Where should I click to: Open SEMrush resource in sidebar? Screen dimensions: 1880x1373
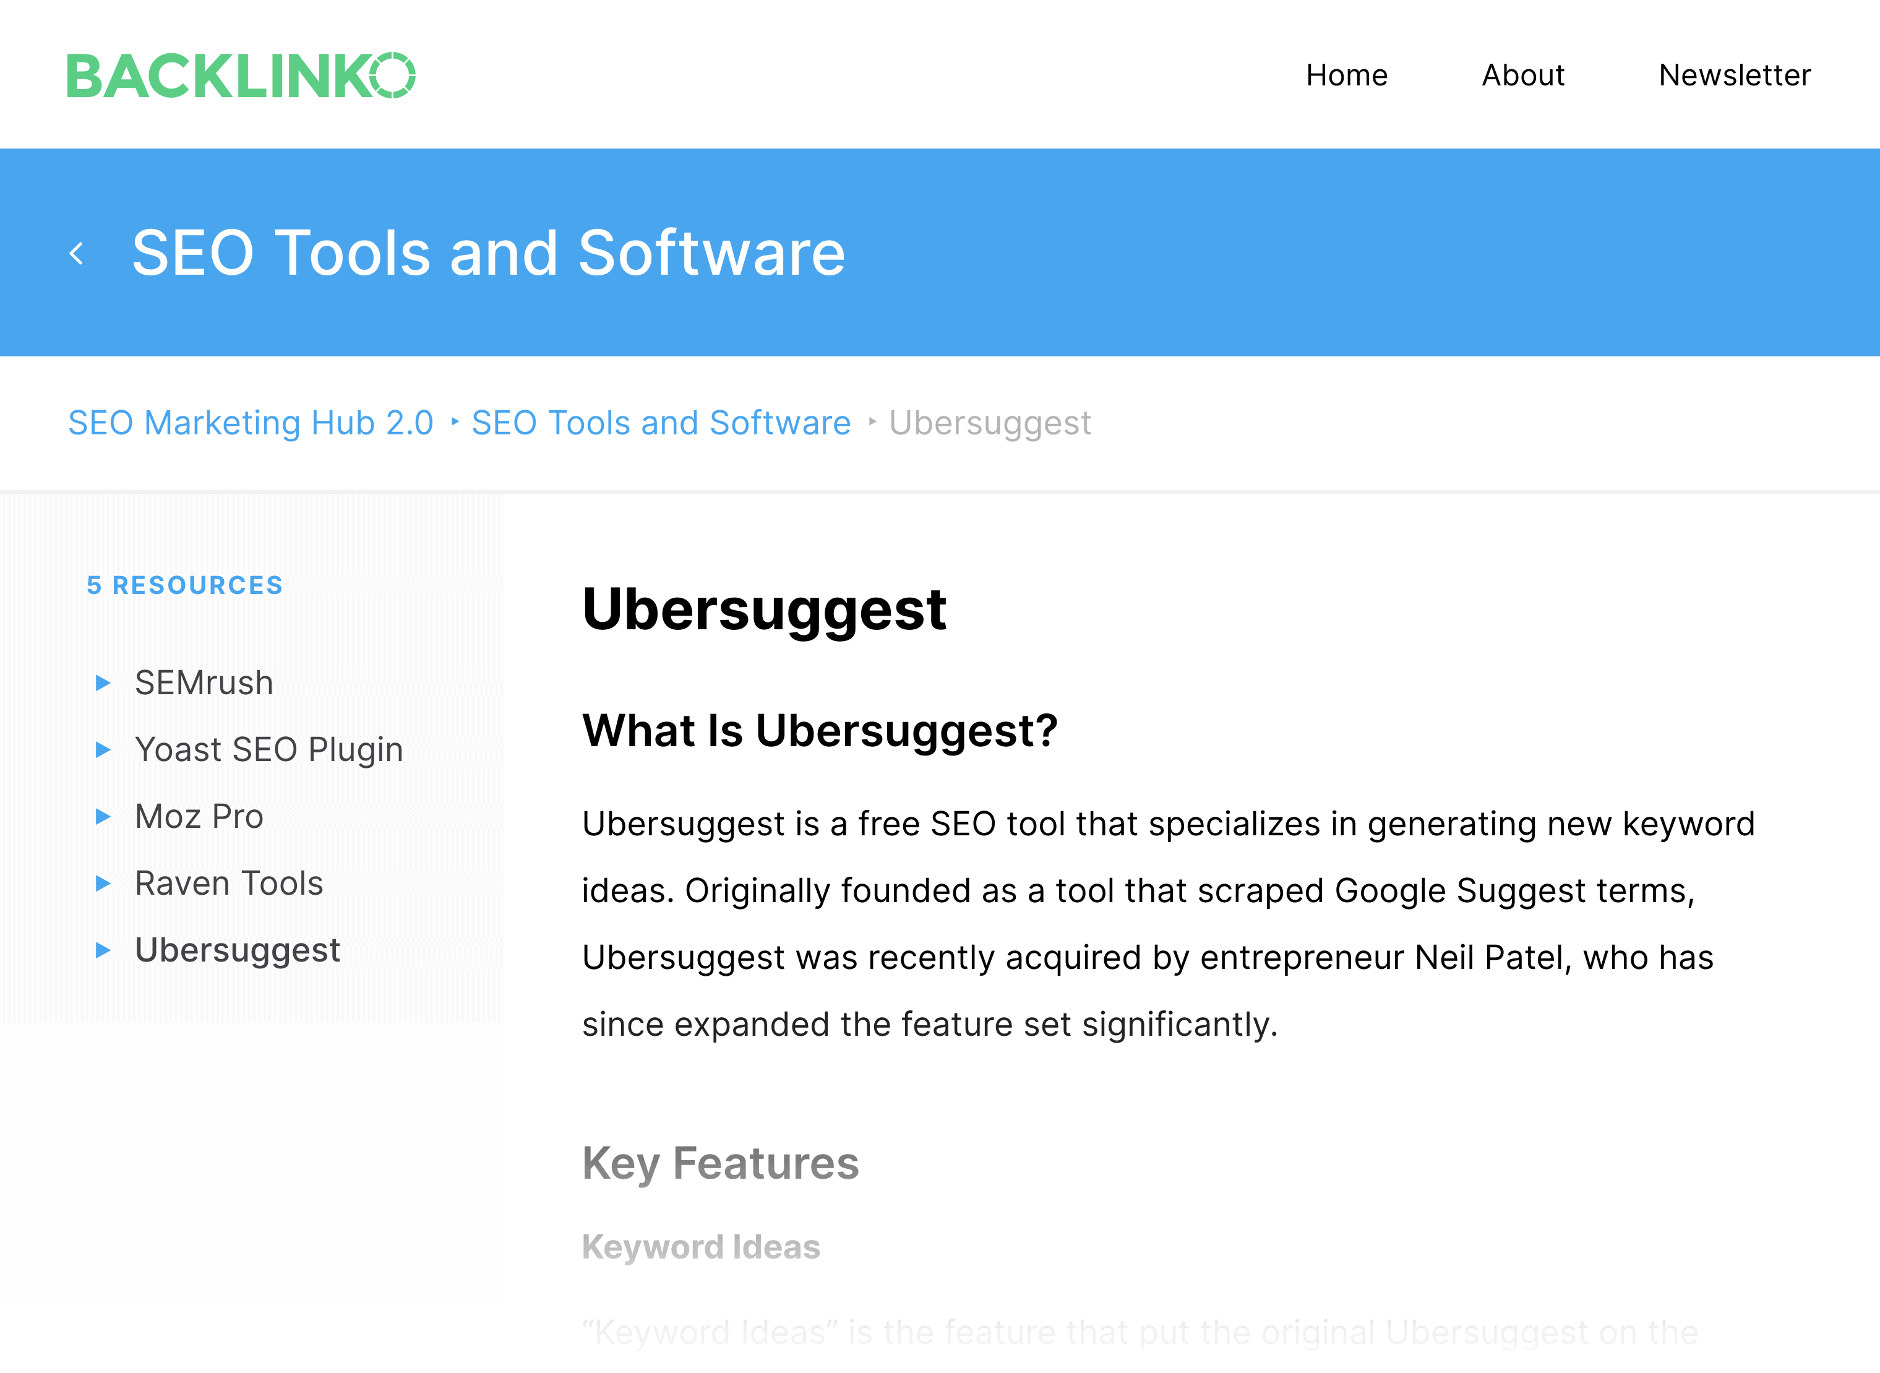point(204,683)
